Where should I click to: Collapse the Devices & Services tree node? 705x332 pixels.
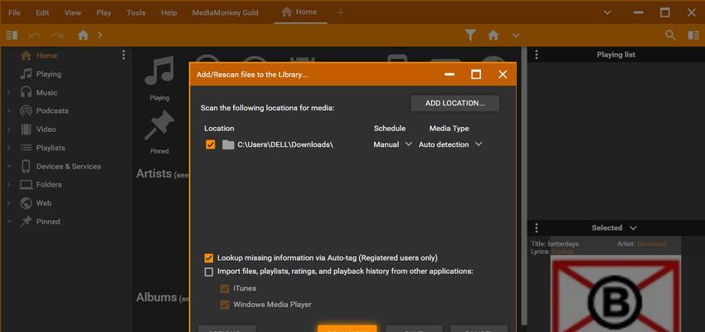click(x=8, y=167)
